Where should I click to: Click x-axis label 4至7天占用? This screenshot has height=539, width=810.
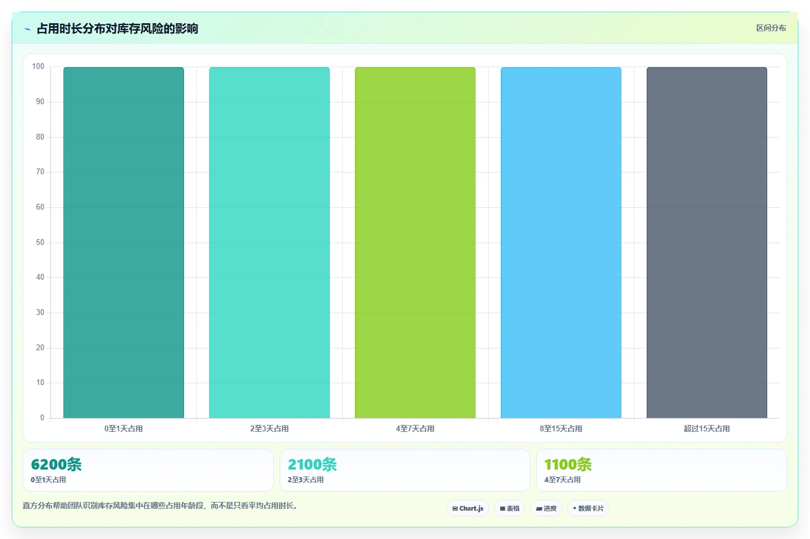point(415,428)
